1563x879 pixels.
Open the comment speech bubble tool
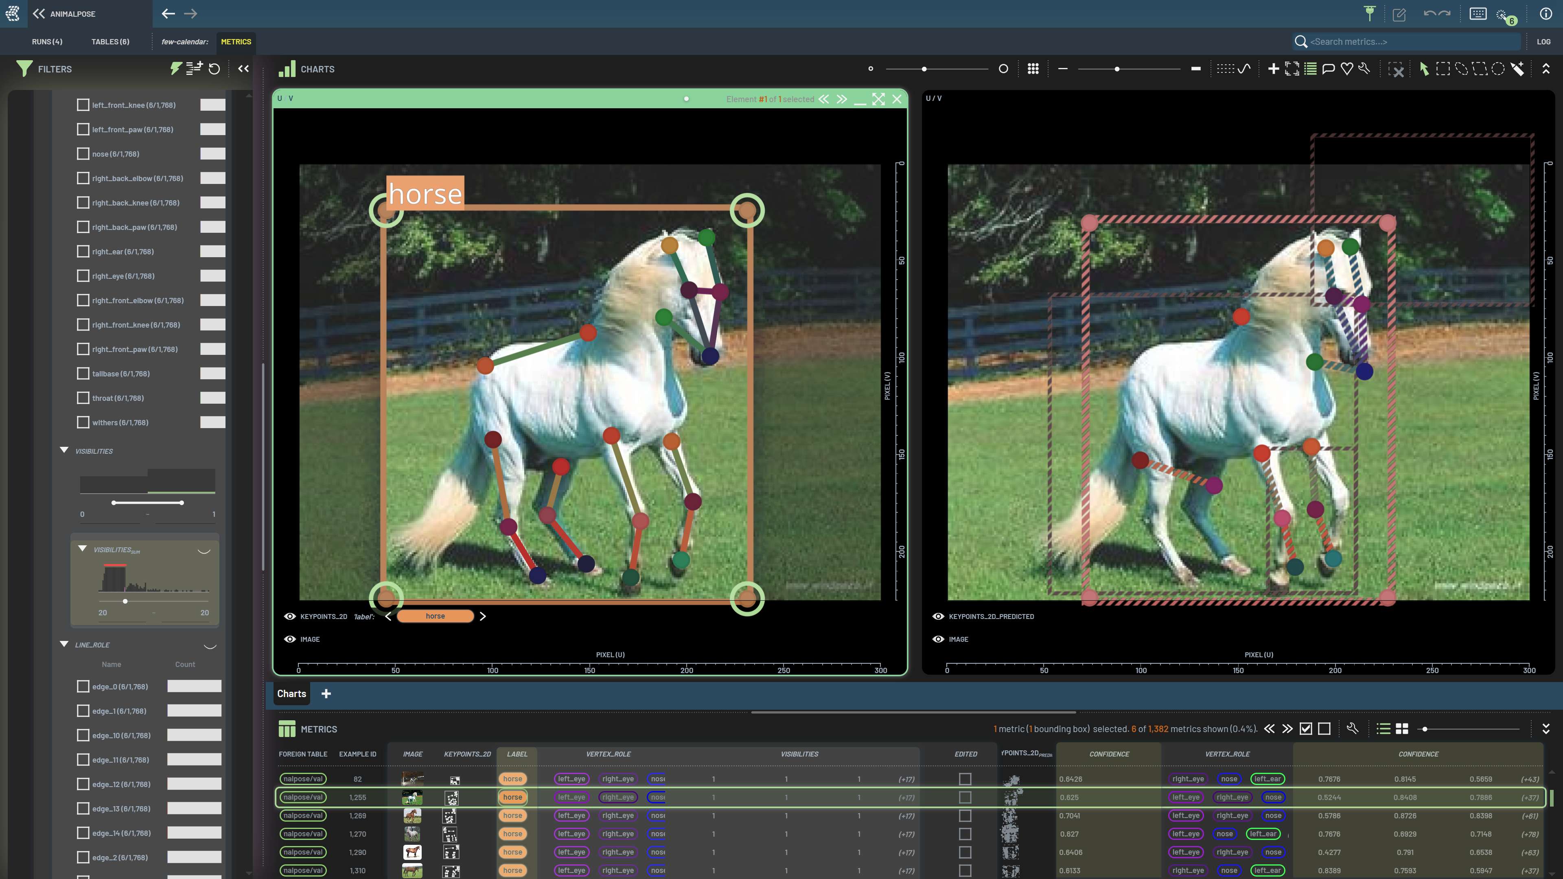1328,69
